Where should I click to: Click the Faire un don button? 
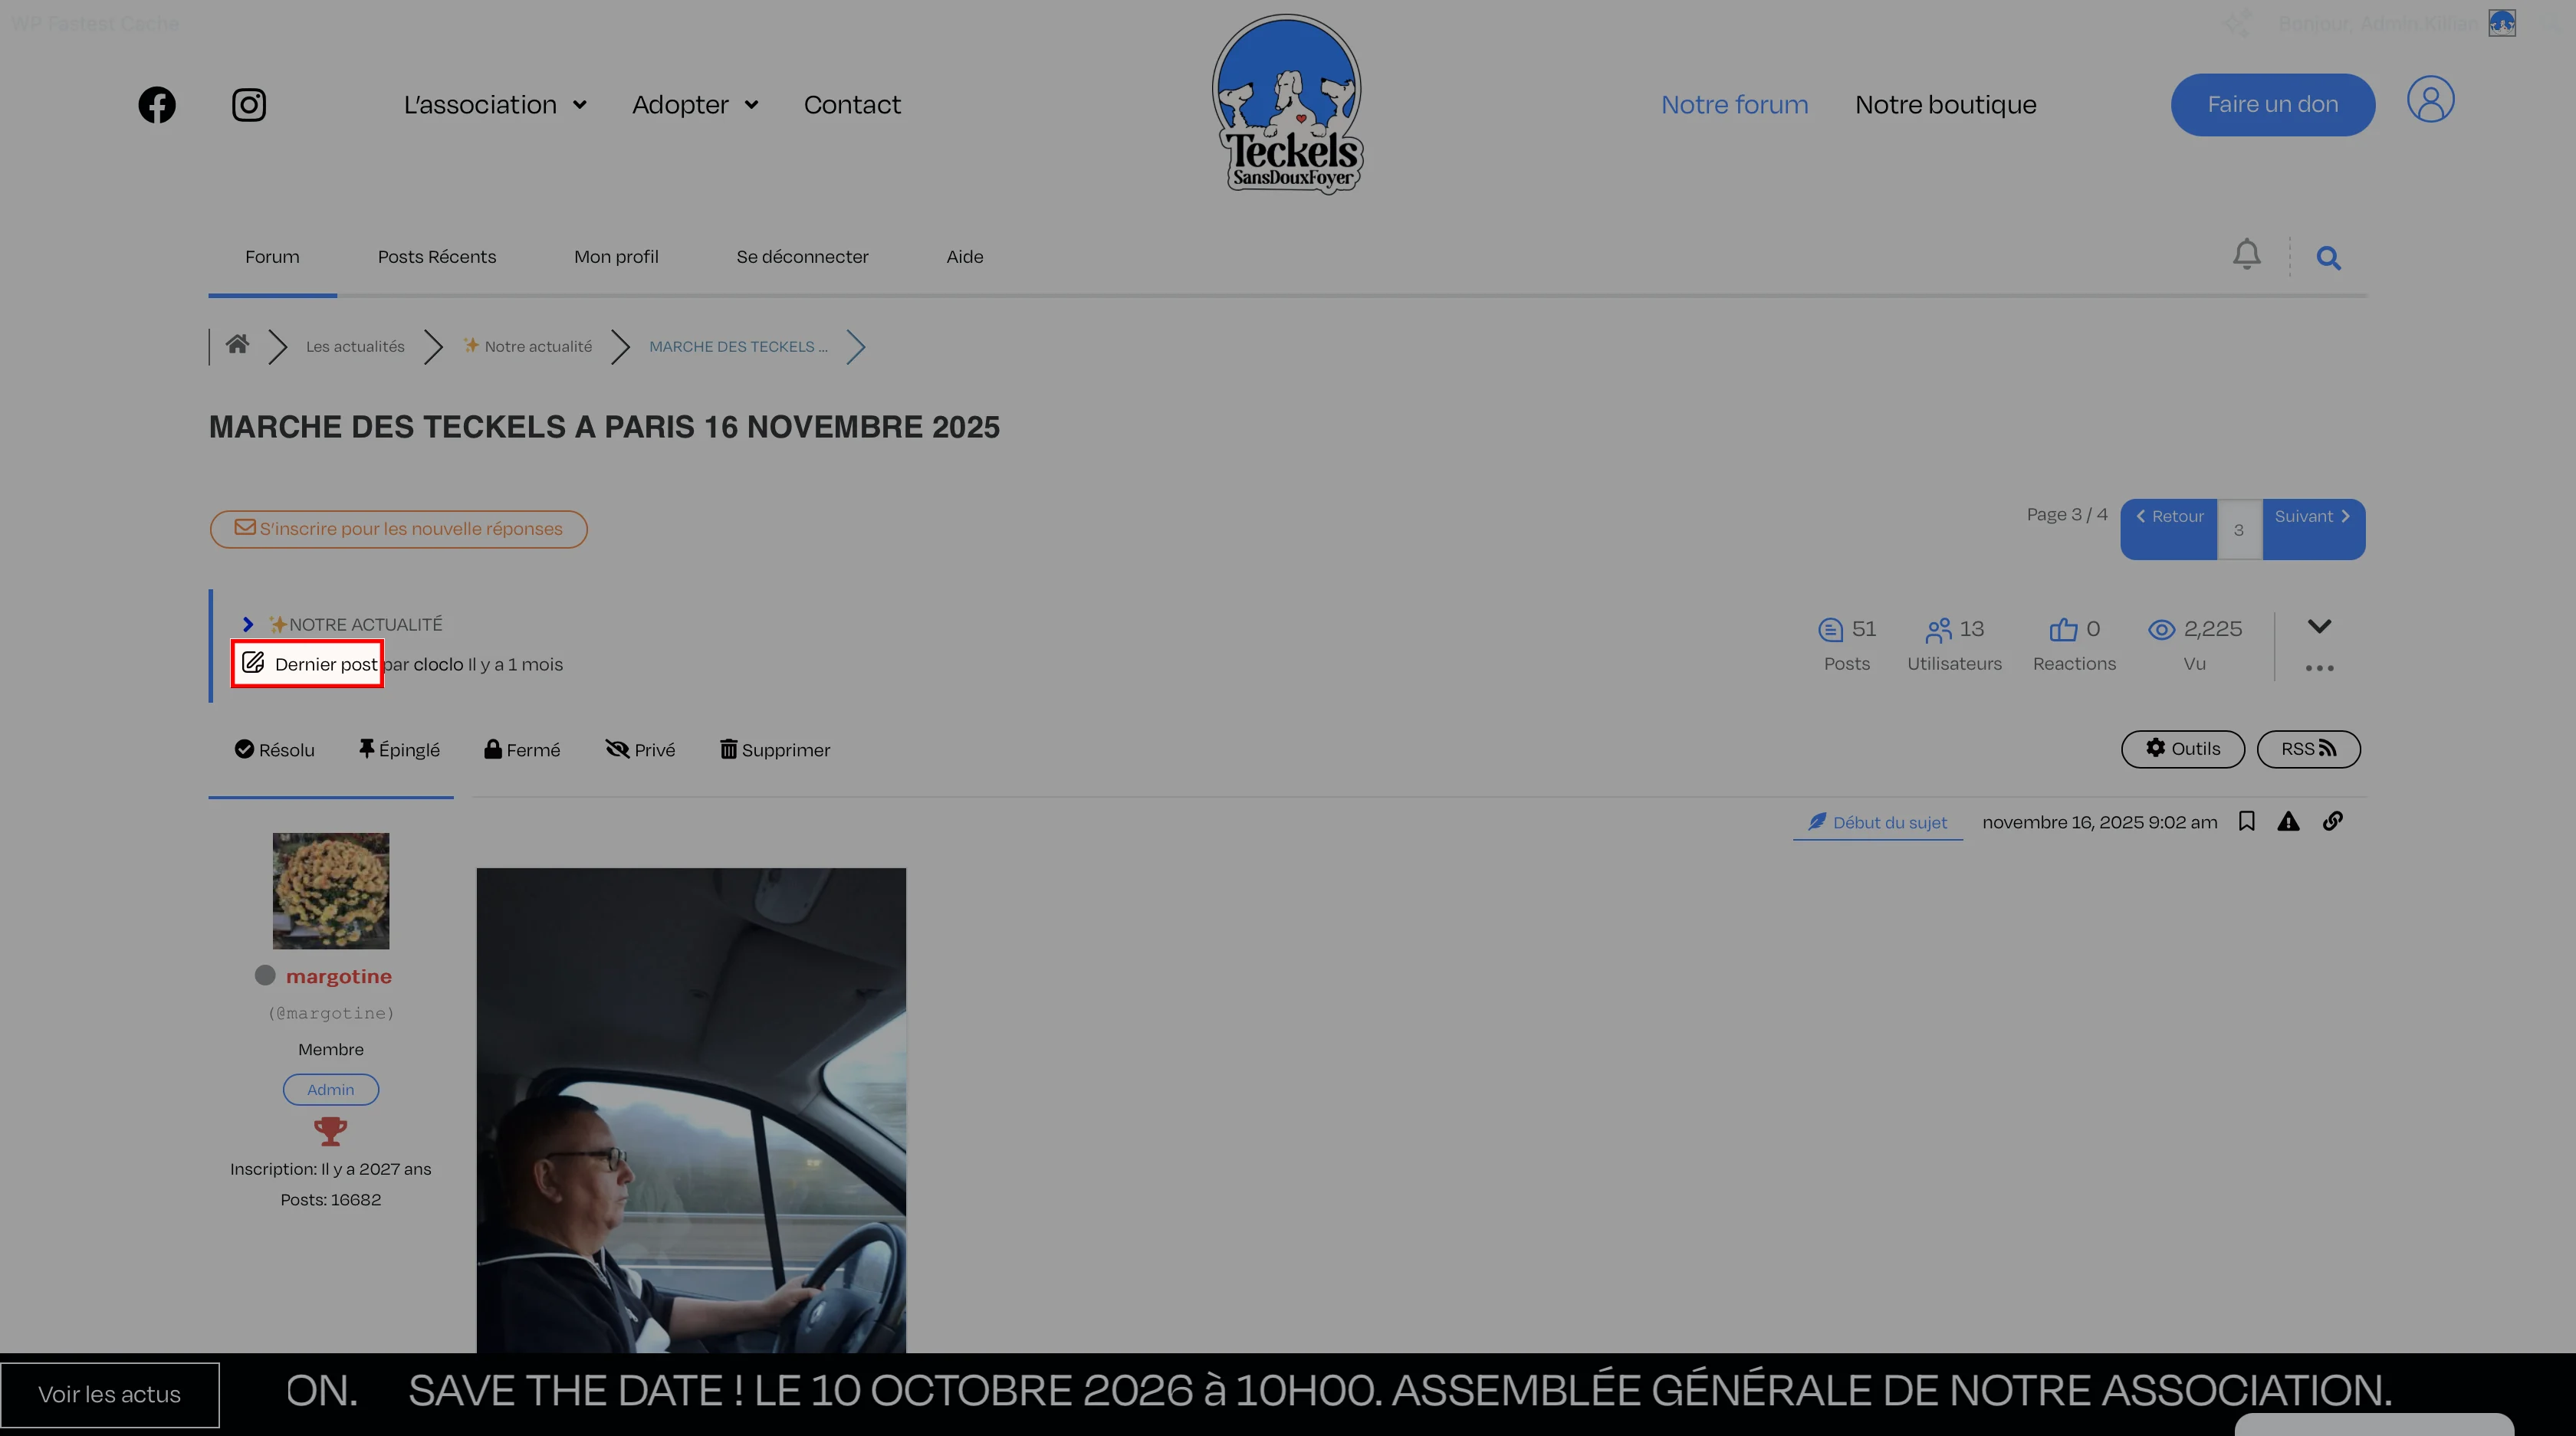[2272, 105]
